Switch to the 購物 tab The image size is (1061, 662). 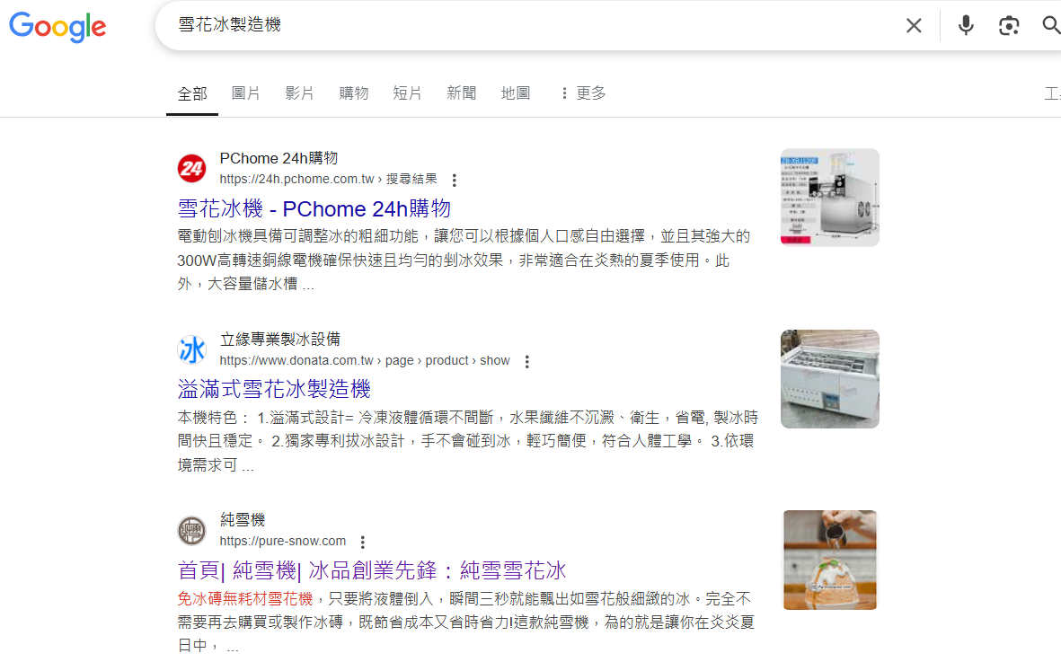353,93
